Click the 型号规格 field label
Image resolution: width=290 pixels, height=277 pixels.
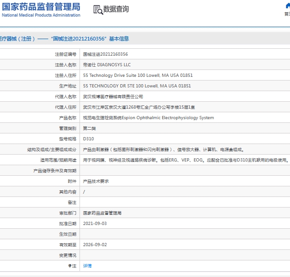[x=68, y=139]
